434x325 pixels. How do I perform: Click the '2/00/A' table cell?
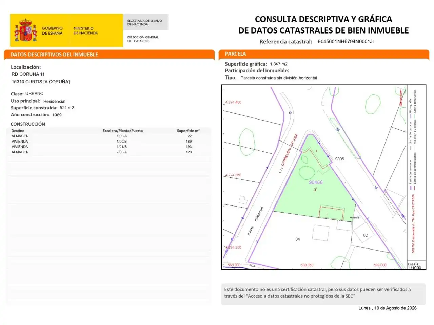pyautogui.click(x=122, y=152)
